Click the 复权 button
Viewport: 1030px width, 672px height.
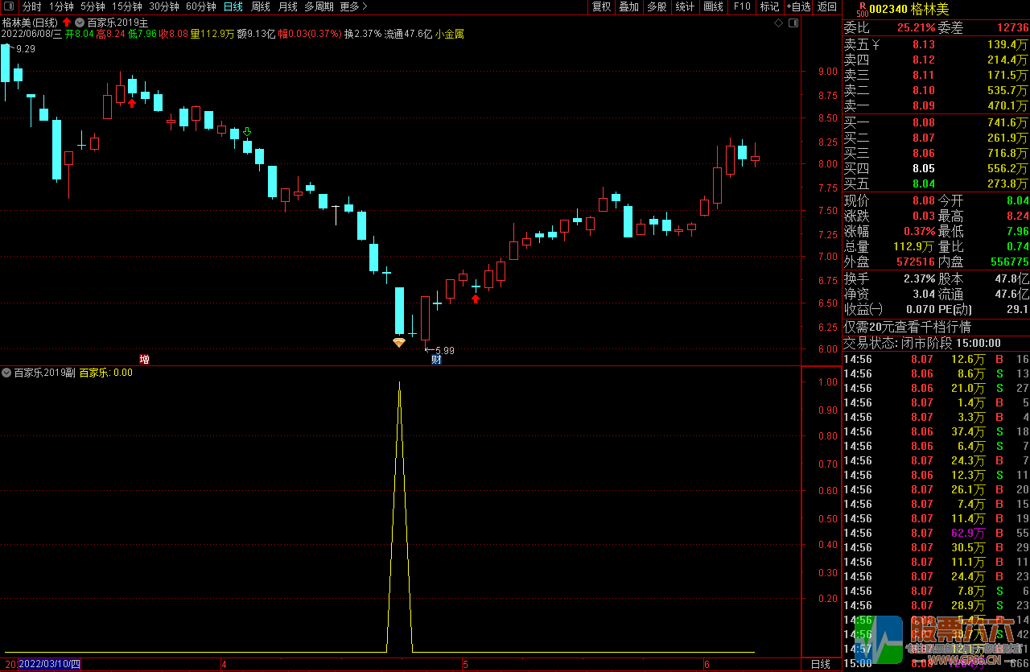[x=601, y=6]
